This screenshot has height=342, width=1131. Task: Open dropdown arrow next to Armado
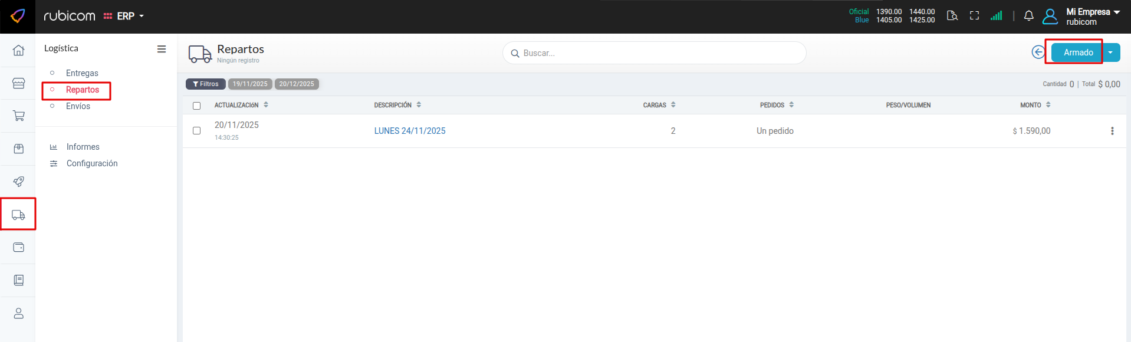tap(1110, 52)
